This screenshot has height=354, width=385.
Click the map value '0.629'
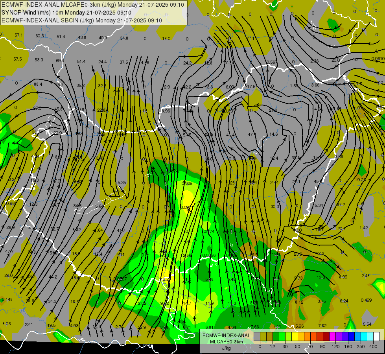point(187,183)
